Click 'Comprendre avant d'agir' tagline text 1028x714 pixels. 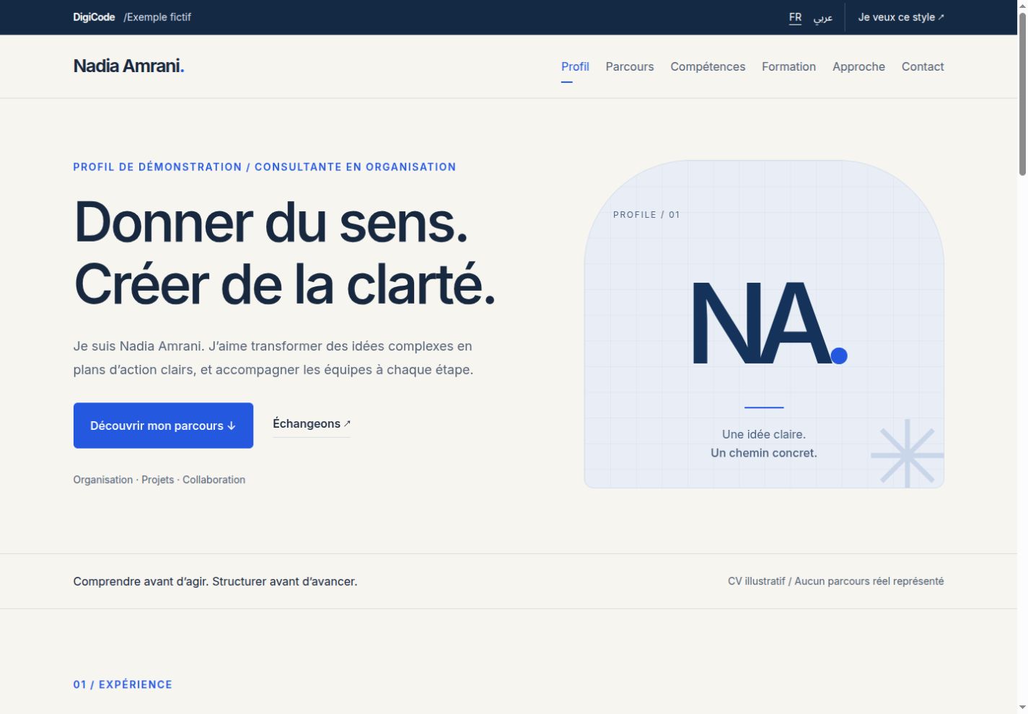pyautogui.click(x=215, y=581)
